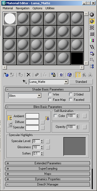Click the Reset Map/Mtl X icon

[x=28, y=75]
